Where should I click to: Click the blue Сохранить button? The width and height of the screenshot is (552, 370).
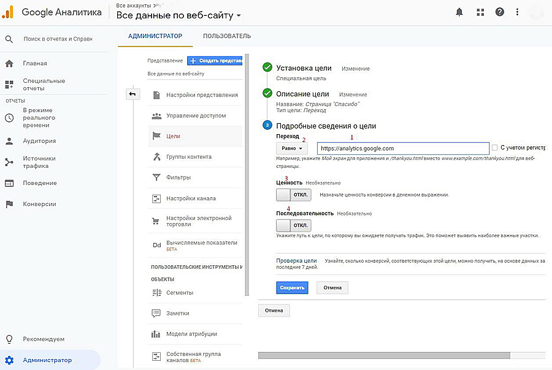pos(292,287)
